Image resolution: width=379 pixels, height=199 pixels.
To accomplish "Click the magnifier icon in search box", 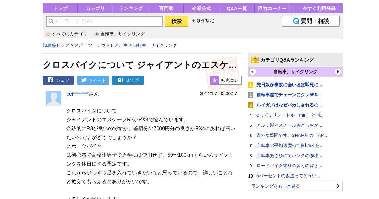I will (51, 21).
